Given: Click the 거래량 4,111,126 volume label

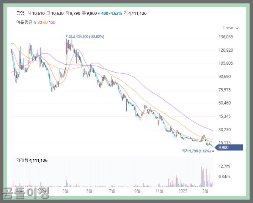Looking at the screenshot, I should (x=32, y=160).
